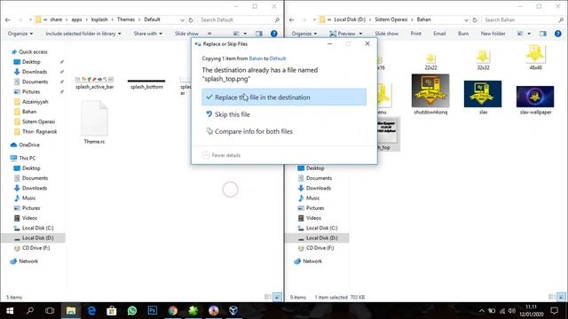Open Bahan source link in dialog
The width and height of the screenshot is (568, 319).
(256, 58)
